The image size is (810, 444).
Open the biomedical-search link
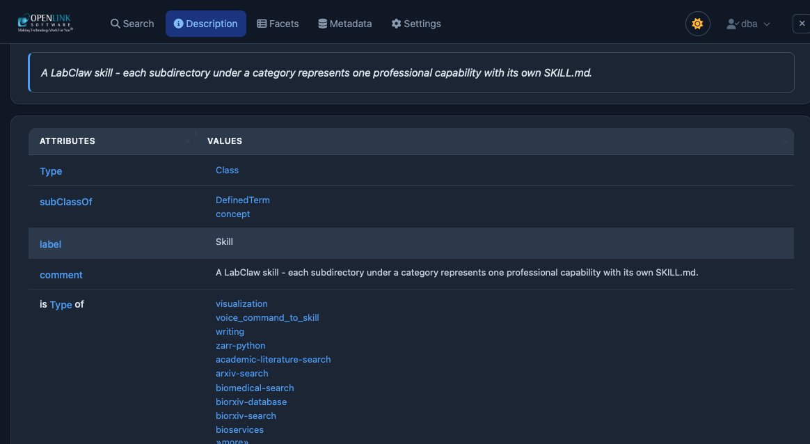[x=255, y=388]
